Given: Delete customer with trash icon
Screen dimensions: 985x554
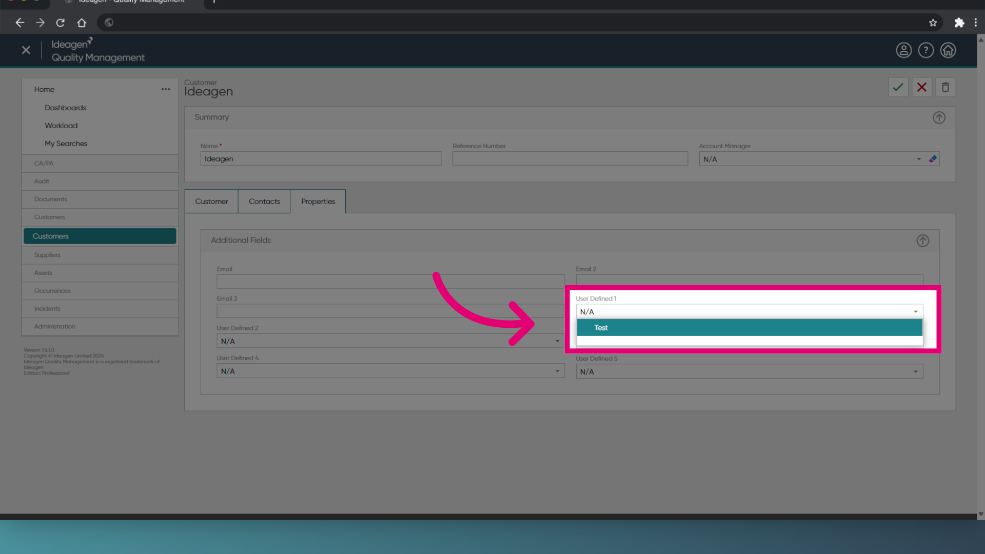Looking at the screenshot, I should [945, 87].
